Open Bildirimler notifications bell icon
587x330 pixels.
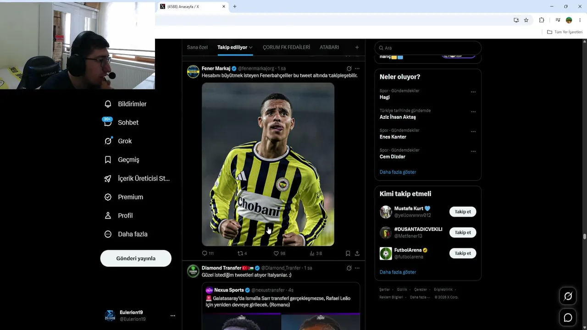(108, 104)
